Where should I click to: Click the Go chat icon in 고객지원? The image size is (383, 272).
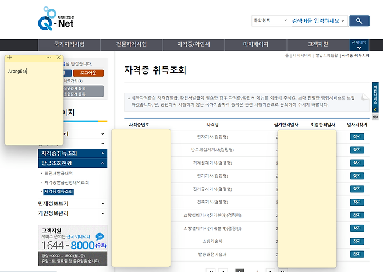click(100, 236)
